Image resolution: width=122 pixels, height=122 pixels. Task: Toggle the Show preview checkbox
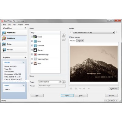[70, 37]
